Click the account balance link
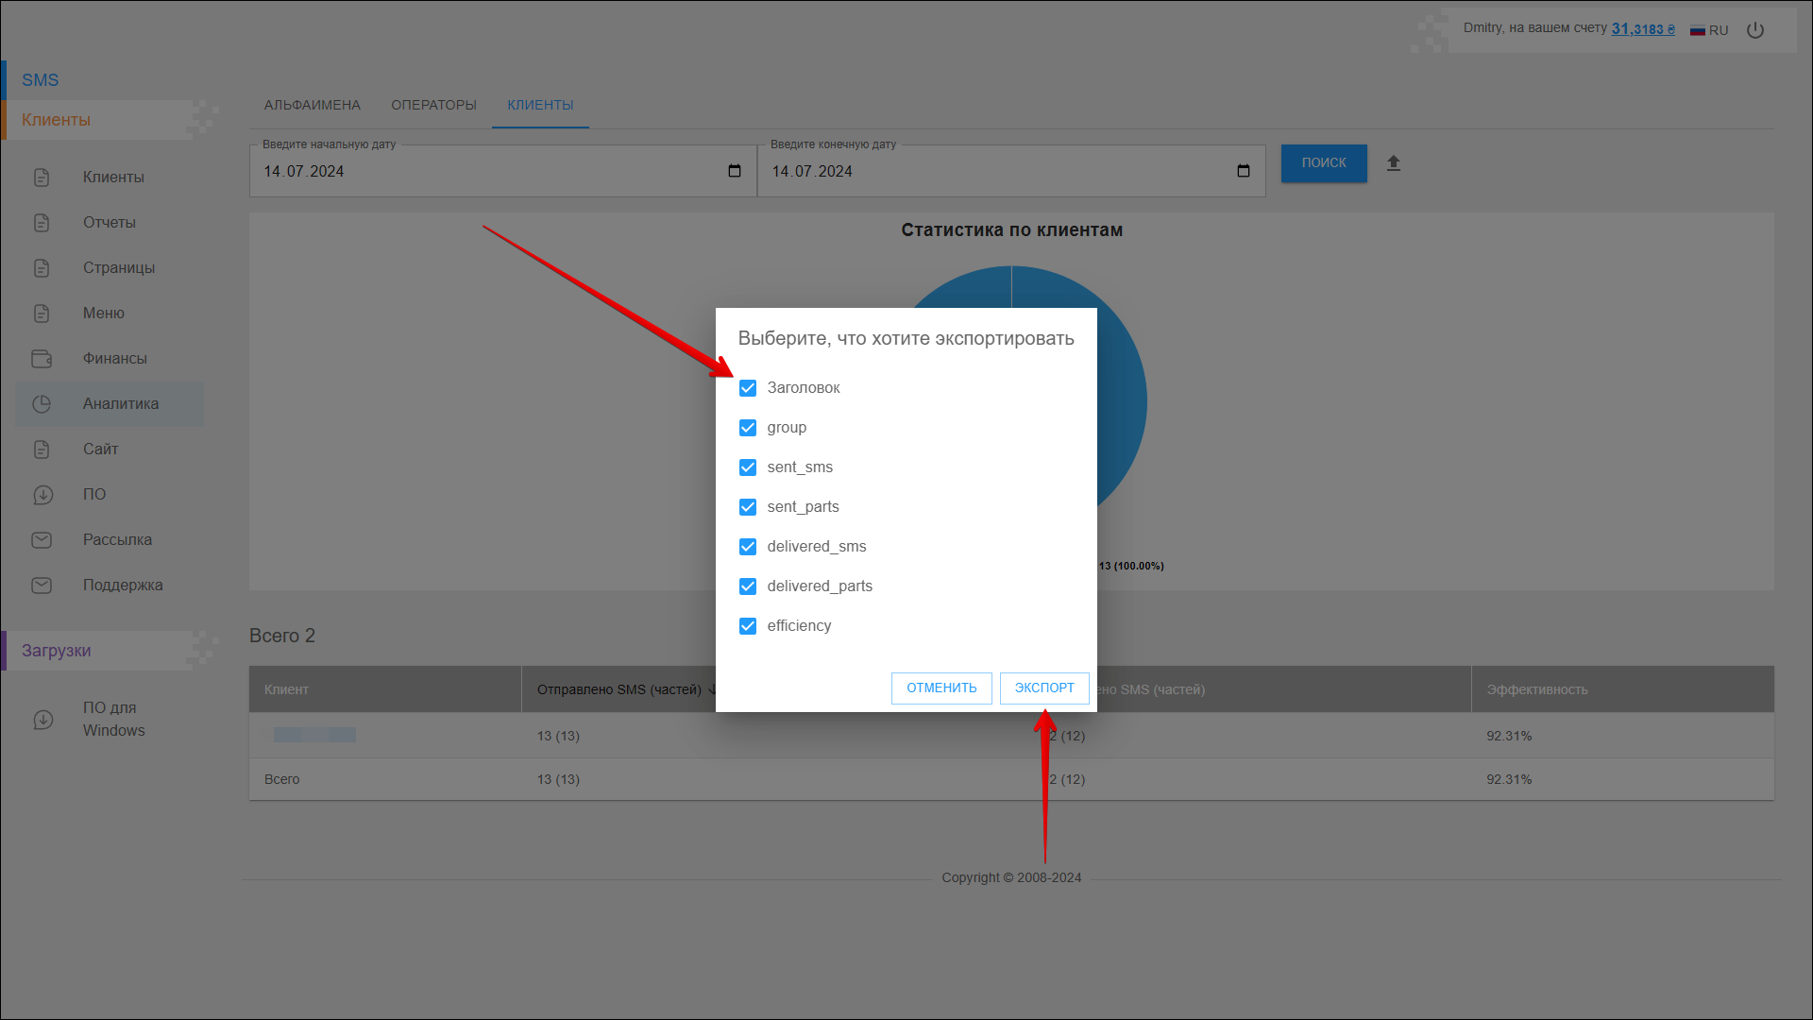Screen dimensions: 1813x1020 click(x=1642, y=29)
